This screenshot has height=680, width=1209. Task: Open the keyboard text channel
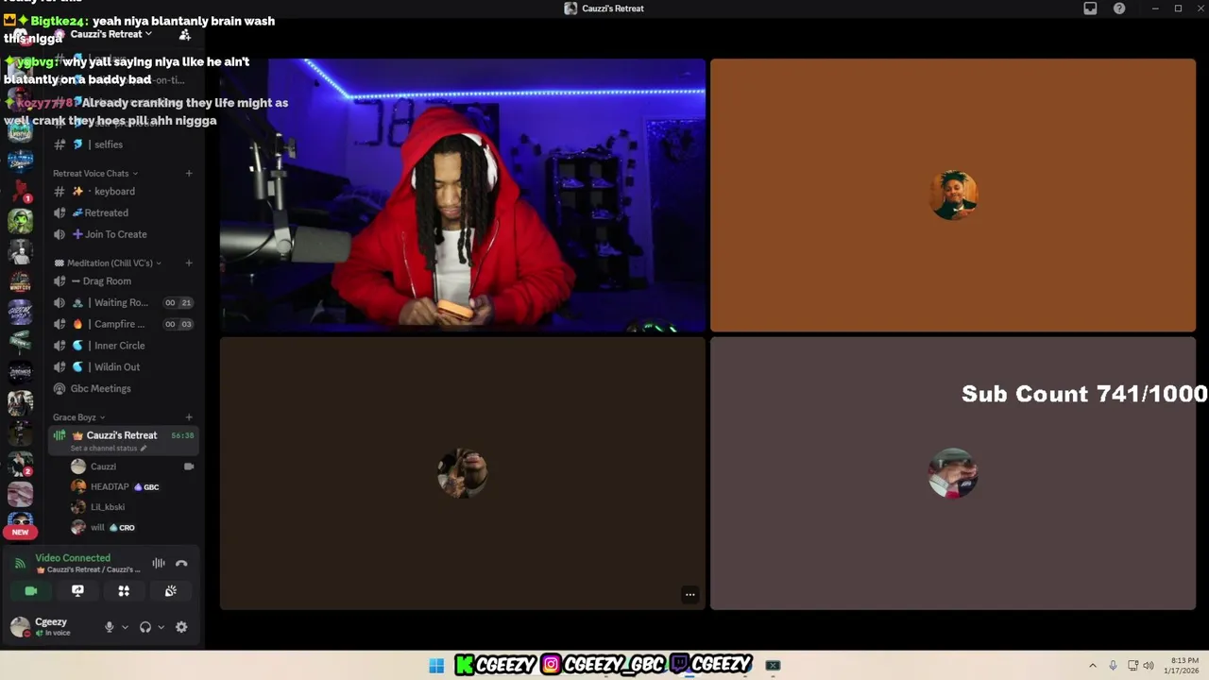click(x=125, y=192)
